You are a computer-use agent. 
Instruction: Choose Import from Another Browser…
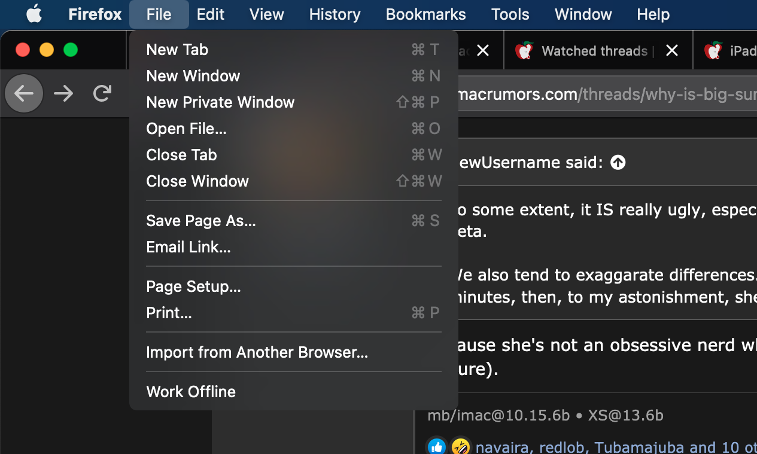tap(294, 352)
